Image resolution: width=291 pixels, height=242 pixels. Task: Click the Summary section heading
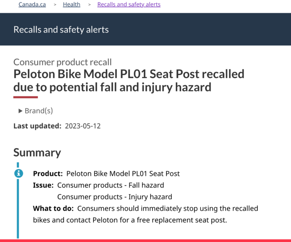point(37,152)
